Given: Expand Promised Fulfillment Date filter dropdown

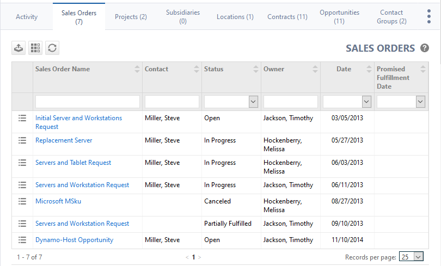Looking at the screenshot, I should pyautogui.click(x=420, y=102).
